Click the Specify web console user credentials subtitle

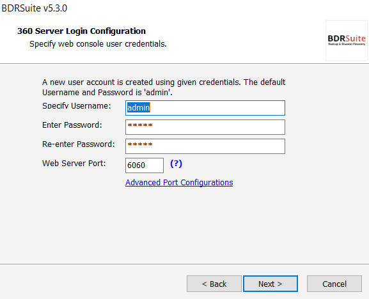tap(98, 44)
